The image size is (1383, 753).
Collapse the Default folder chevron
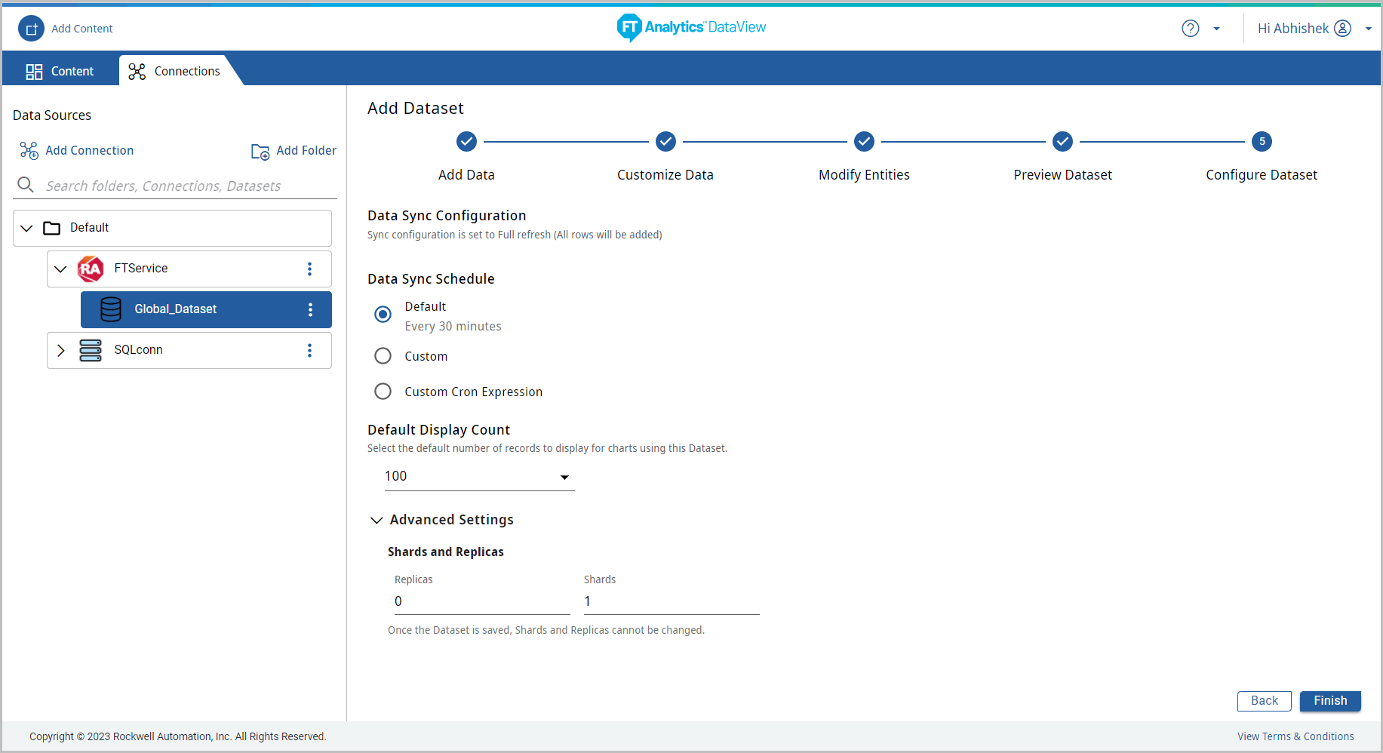point(26,228)
